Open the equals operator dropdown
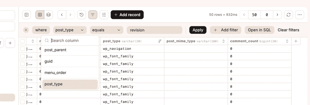Viewport: 310px width, 105px height. (x=106, y=30)
